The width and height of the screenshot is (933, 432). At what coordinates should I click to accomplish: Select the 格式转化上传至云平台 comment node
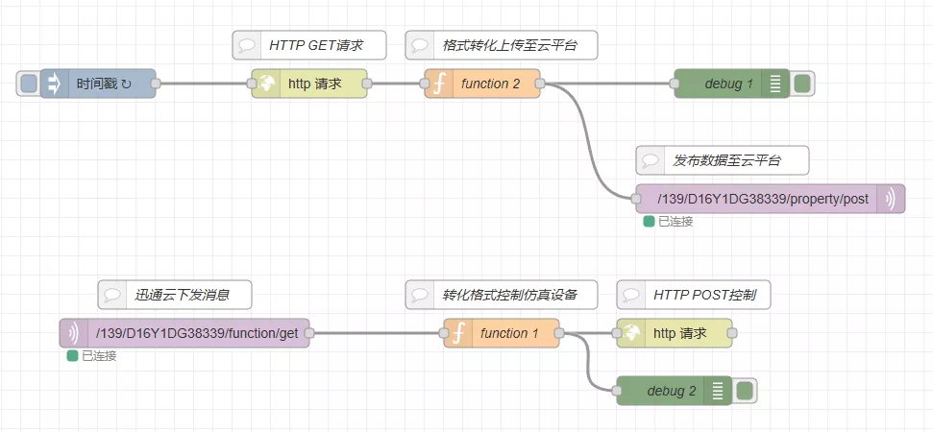pyautogui.click(x=502, y=45)
